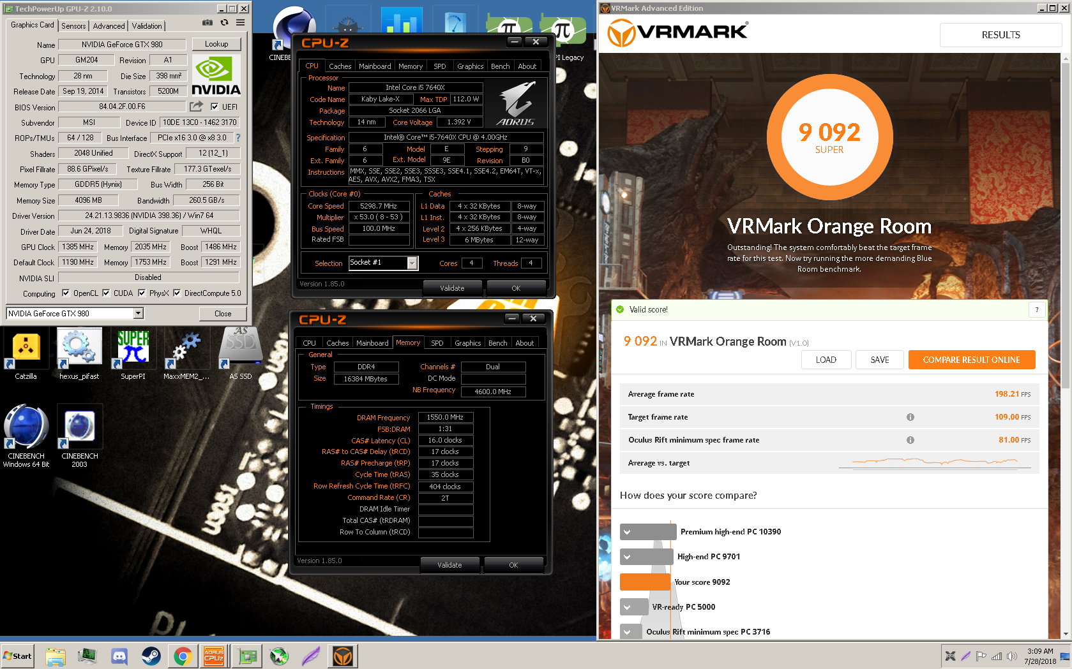This screenshot has width=1072, height=669.
Task: Click the Windows Start button
Action: 17,656
